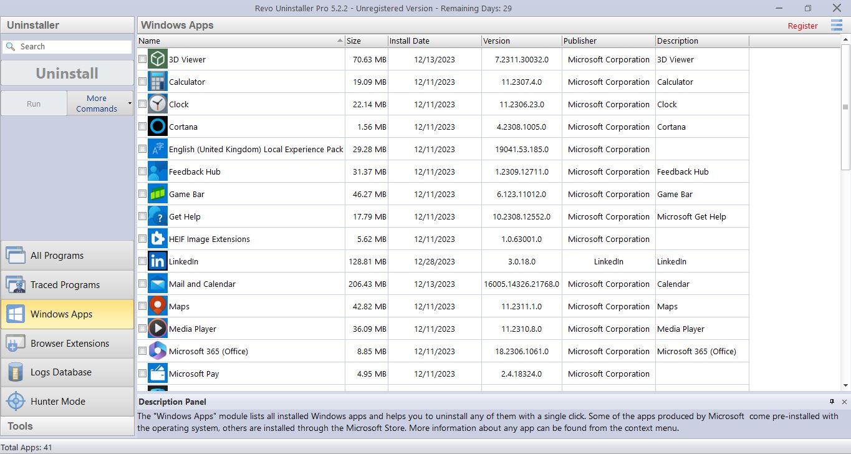Select the Windows Apps module
851x454 pixels.
67,314
